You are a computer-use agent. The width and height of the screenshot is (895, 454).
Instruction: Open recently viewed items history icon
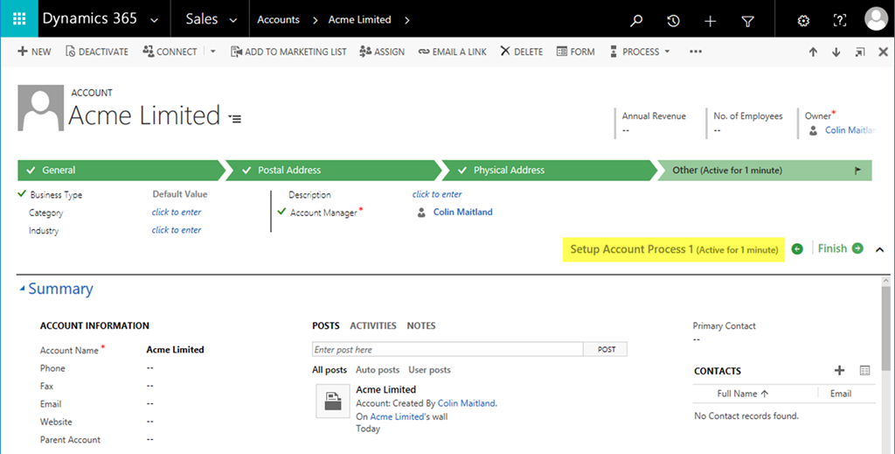pos(673,20)
